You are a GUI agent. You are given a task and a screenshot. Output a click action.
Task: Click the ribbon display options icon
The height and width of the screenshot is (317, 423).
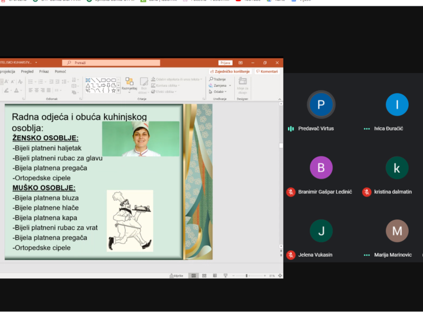pyautogui.click(x=241, y=63)
